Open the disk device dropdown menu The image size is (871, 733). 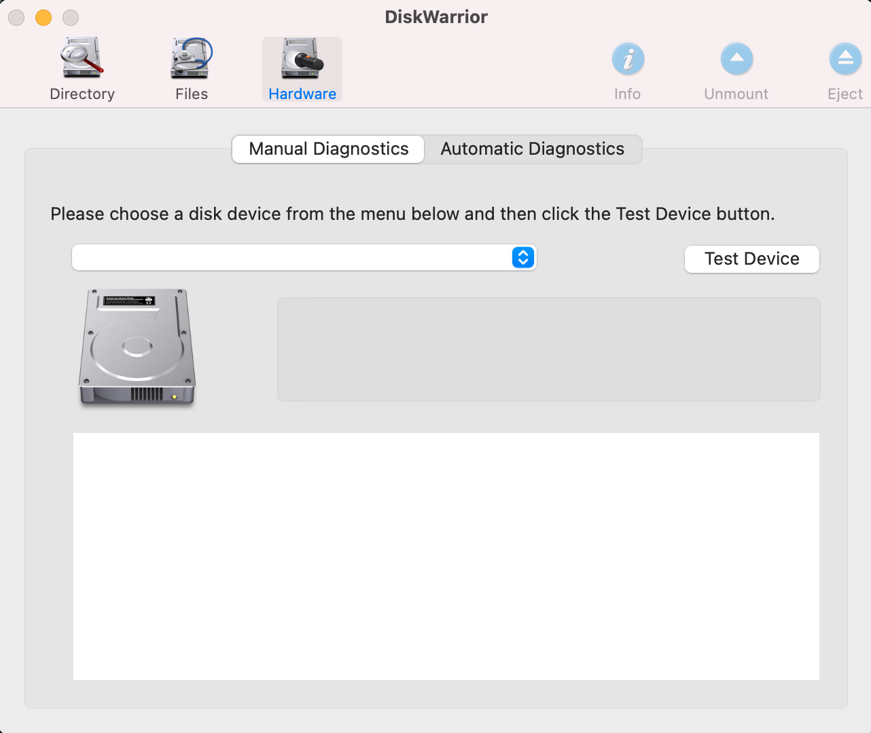(x=304, y=257)
